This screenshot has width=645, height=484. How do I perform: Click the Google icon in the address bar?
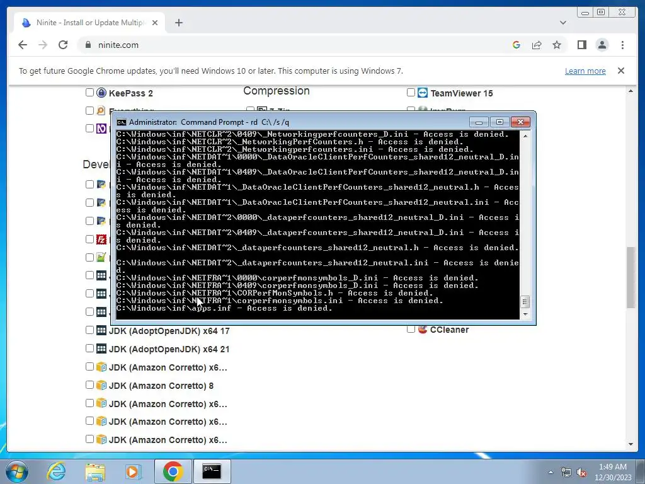[517, 45]
